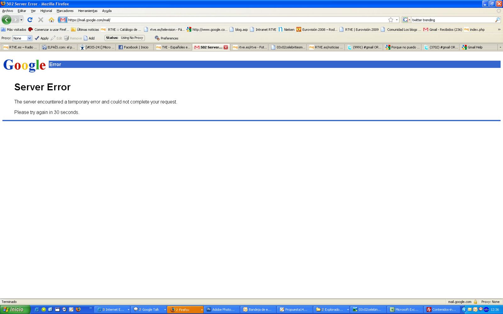This screenshot has height=314, width=503.
Task: Click the Gmail favicon in address bar
Action: click(62, 19)
